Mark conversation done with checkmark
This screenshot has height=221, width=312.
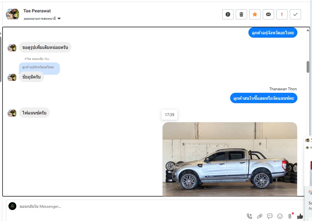click(295, 14)
